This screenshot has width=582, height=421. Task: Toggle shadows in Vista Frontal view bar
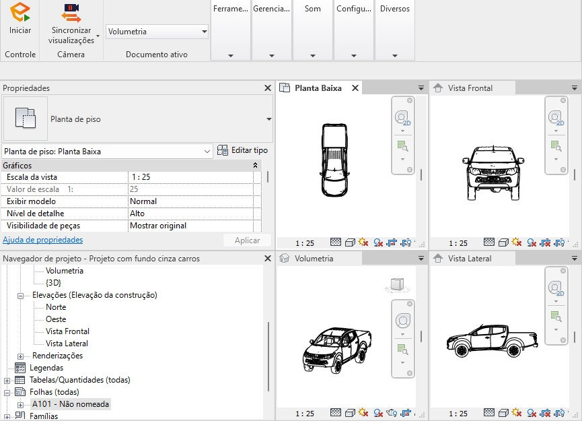pos(532,242)
